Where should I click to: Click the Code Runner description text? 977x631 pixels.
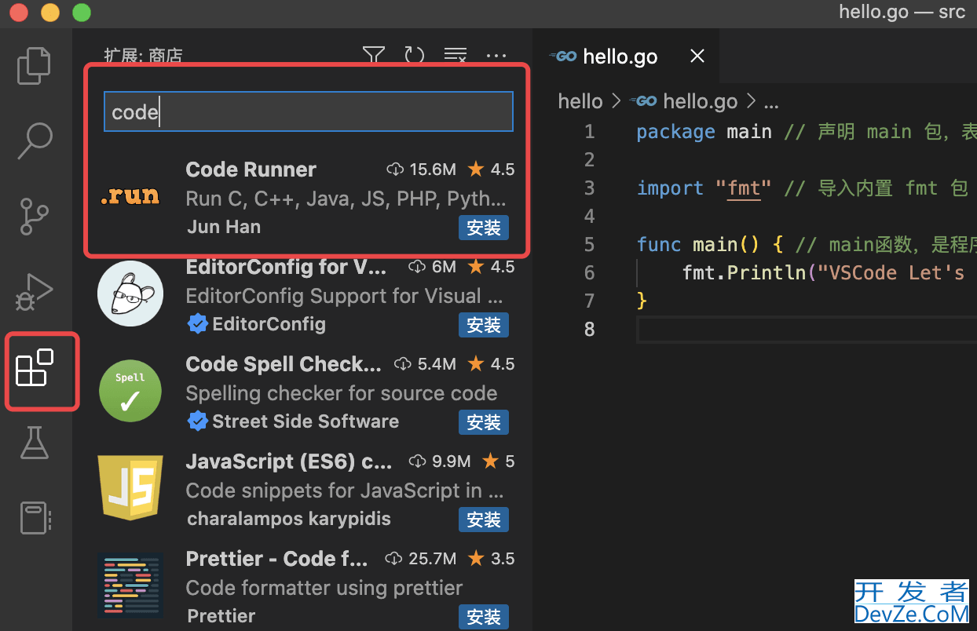coord(346,199)
